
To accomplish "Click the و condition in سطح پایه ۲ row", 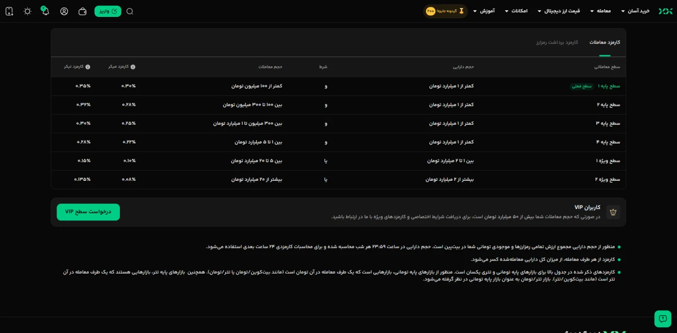I will pyautogui.click(x=326, y=104).
